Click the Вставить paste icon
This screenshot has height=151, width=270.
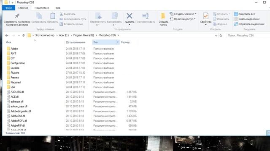click(53, 16)
